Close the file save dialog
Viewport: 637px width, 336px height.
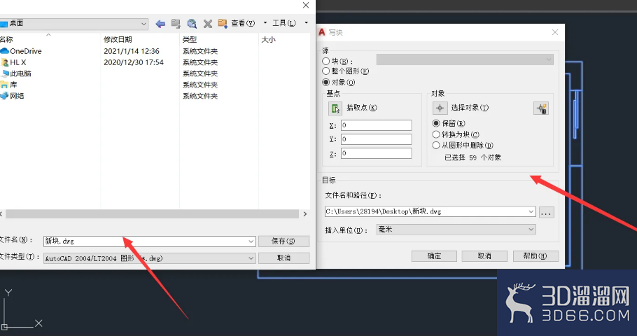click(x=306, y=6)
